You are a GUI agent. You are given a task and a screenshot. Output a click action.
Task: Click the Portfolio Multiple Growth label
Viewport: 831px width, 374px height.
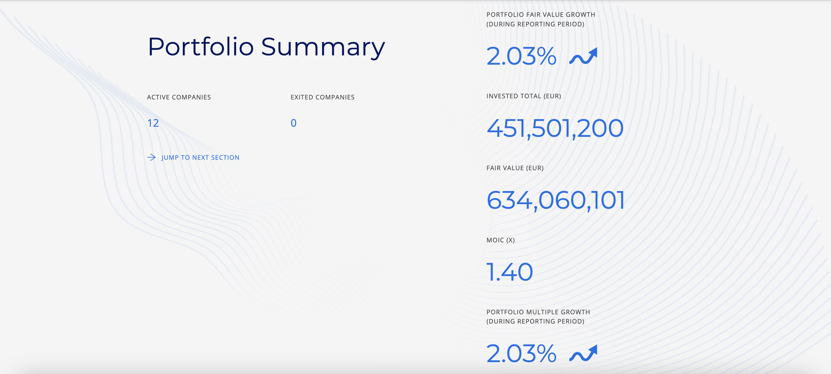pyautogui.click(x=538, y=312)
